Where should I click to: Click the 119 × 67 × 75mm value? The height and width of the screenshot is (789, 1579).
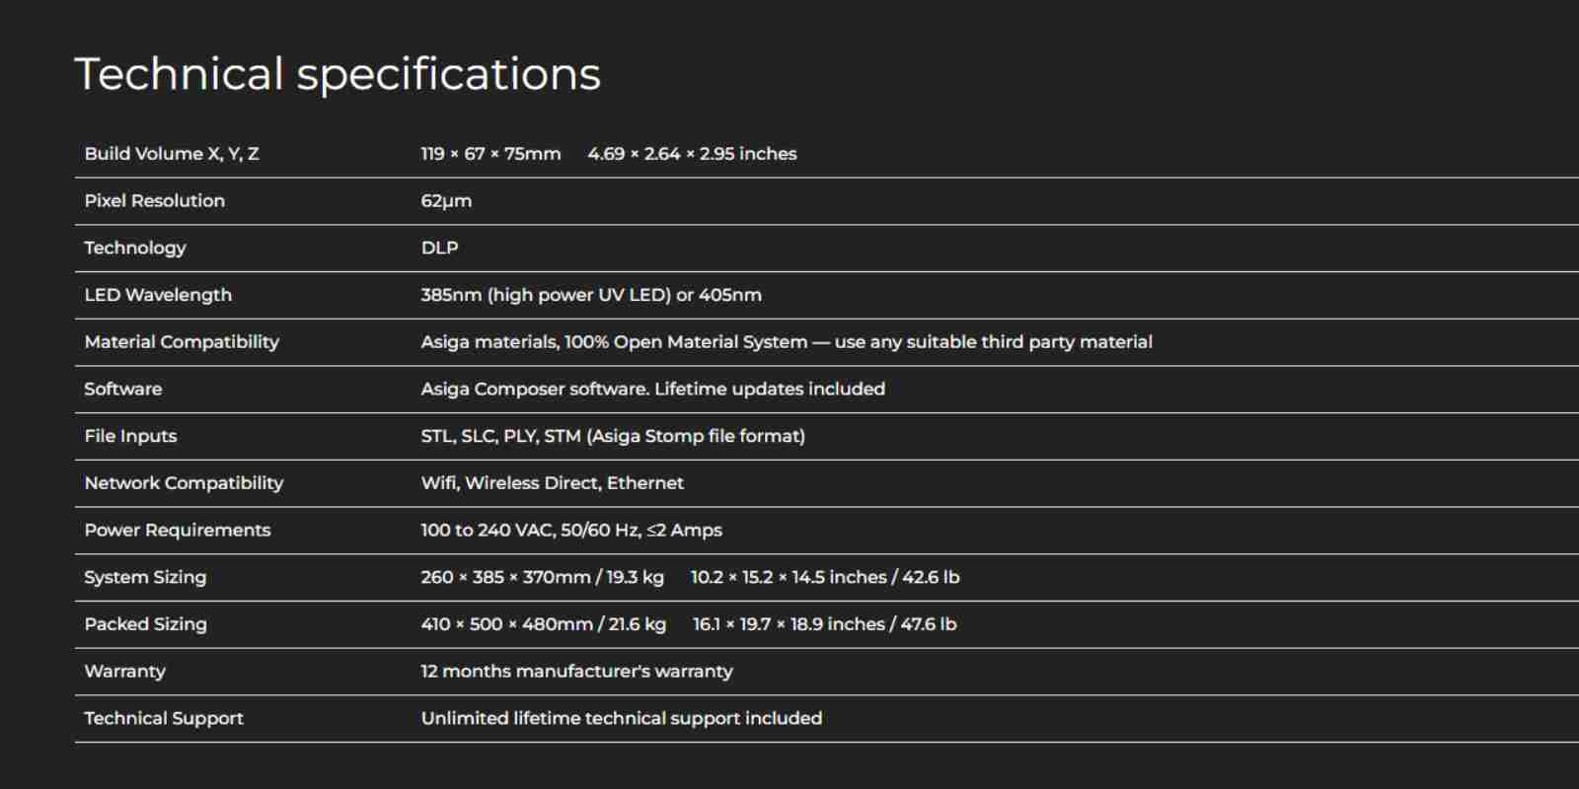point(490,154)
